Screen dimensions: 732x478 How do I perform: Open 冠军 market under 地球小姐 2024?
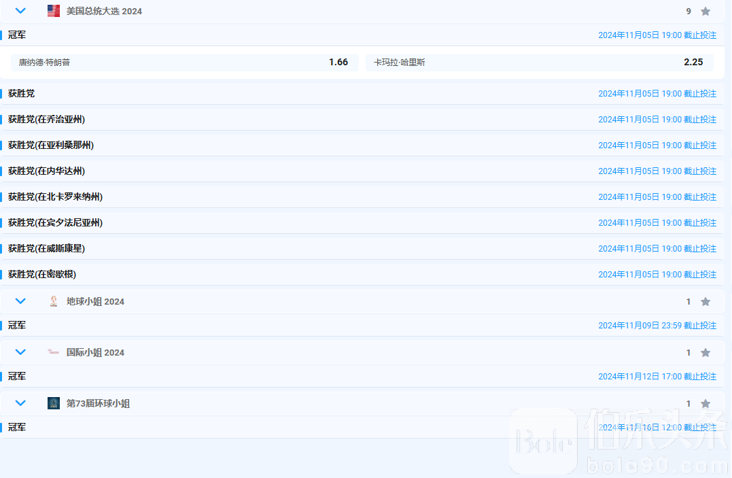(362, 325)
